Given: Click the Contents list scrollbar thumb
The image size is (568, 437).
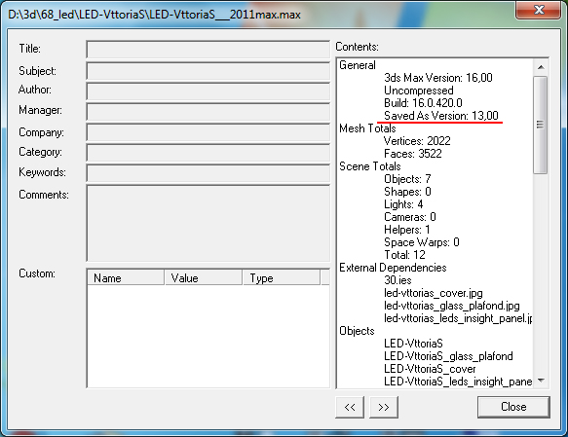Looking at the screenshot, I should pyautogui.click(x=541, y=125).
